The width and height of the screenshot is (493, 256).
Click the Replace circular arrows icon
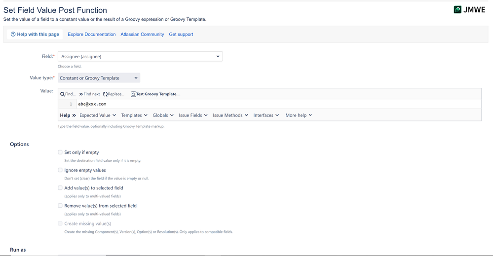point(105,94)
